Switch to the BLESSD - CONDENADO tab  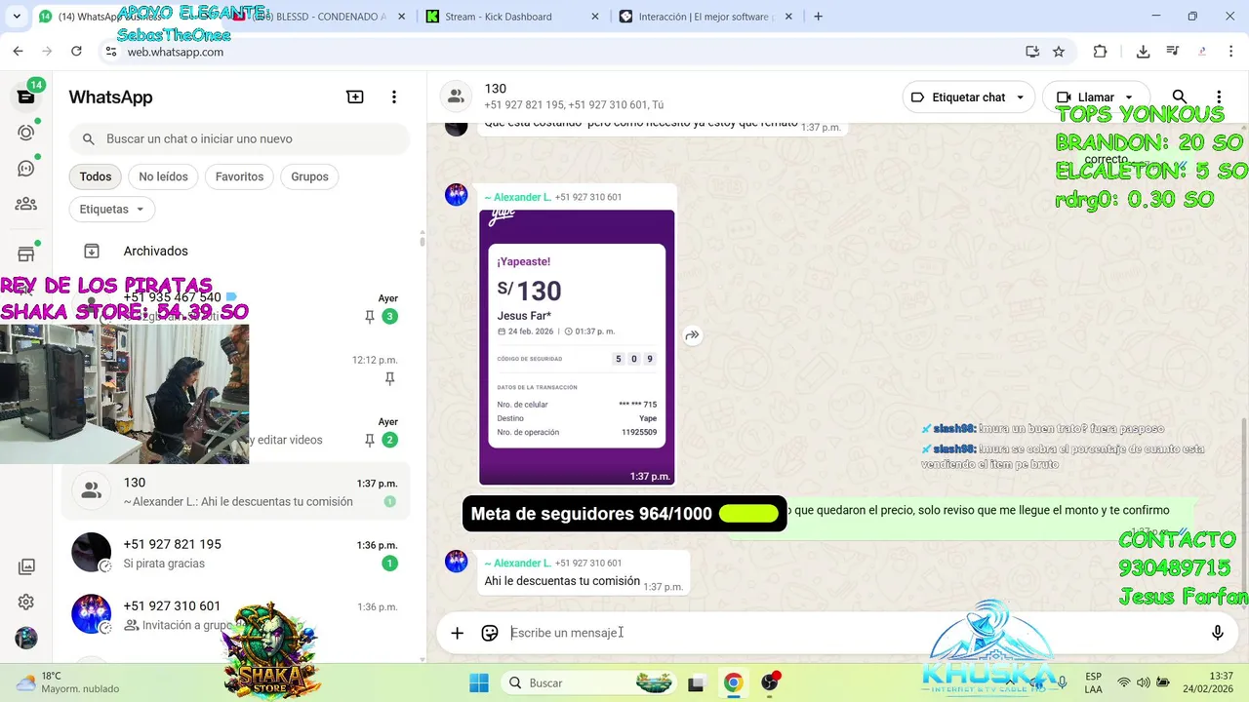coord(319,17)
